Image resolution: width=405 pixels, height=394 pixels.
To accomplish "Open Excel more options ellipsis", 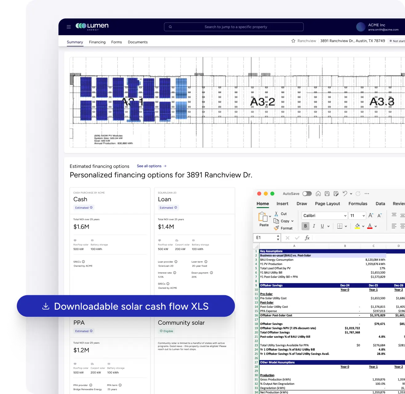I will 367,194.
